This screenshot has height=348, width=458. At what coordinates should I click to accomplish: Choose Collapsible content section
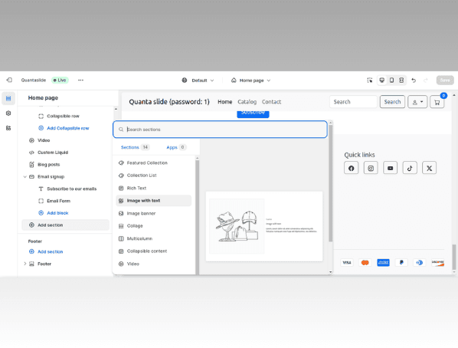point(154,251)
